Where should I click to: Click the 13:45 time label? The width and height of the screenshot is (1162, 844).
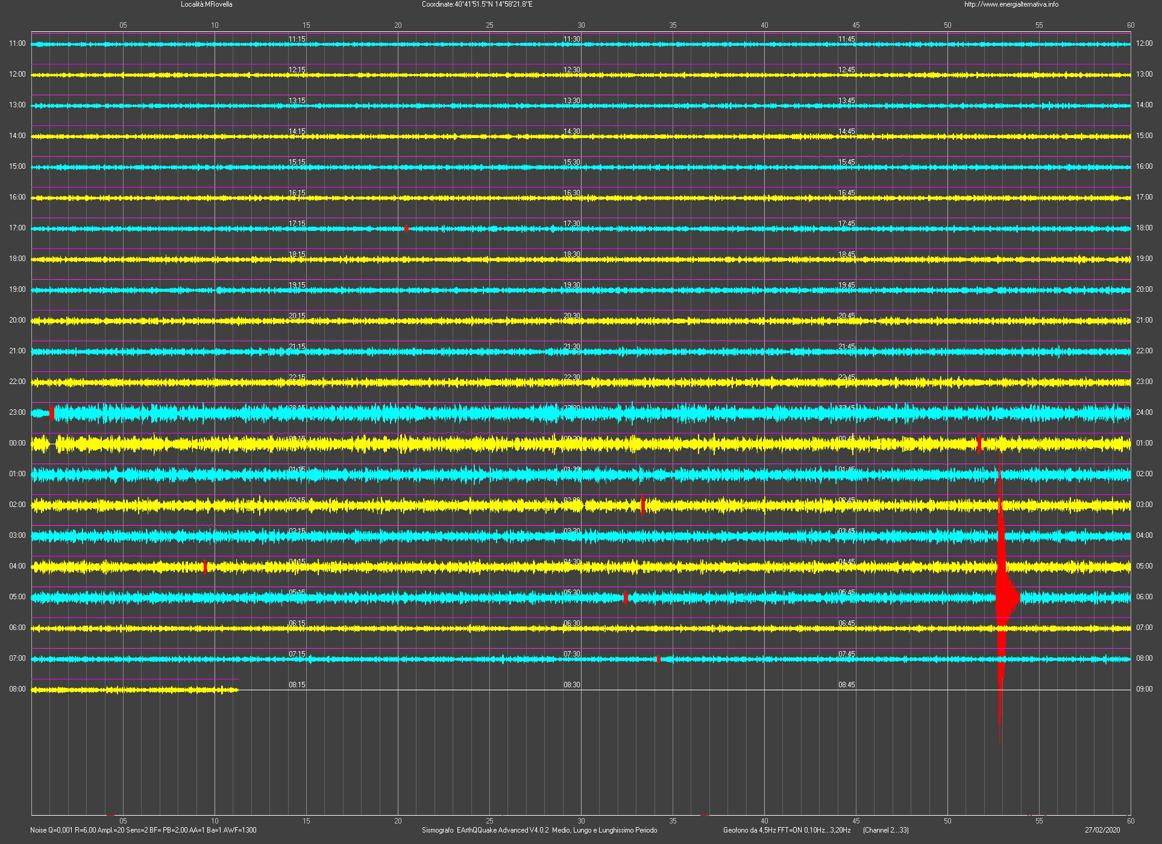847,101
